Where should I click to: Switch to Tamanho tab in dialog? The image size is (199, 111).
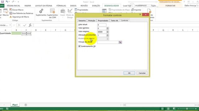[x=82, y=21]
